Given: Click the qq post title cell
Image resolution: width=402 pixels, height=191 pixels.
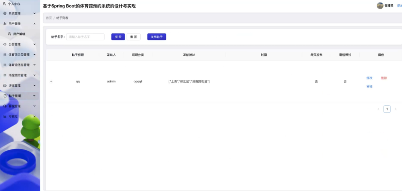Looking at the screenshot, I should (x=78, y=81).
